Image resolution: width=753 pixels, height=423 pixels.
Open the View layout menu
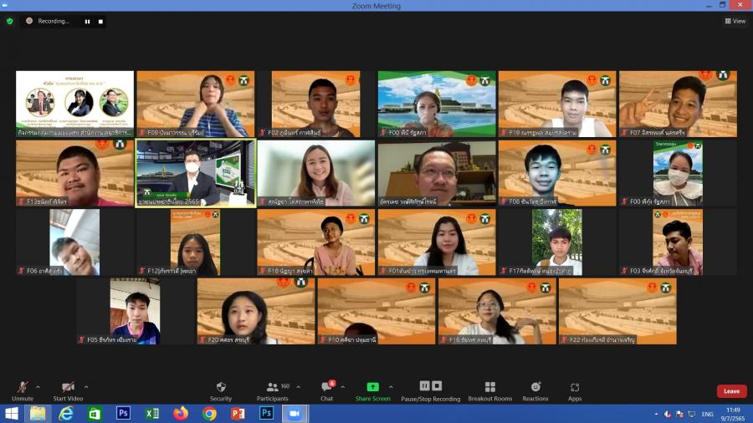pyautogui.click(x=735, y=21)
